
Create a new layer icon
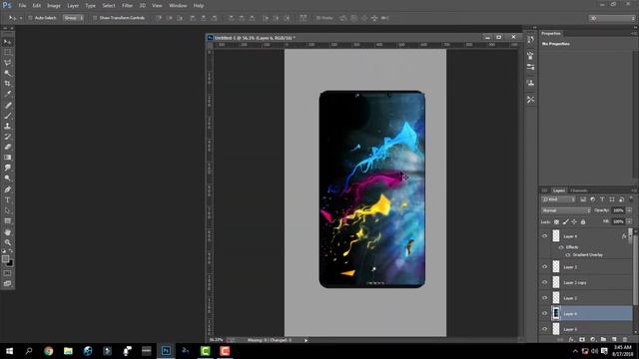click(614, 339)
